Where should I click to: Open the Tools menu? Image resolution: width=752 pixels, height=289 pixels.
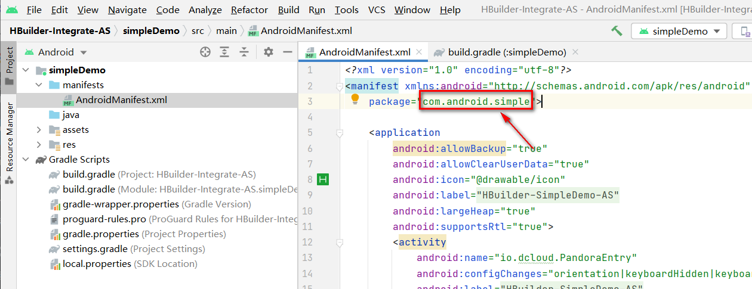(346, 10)
